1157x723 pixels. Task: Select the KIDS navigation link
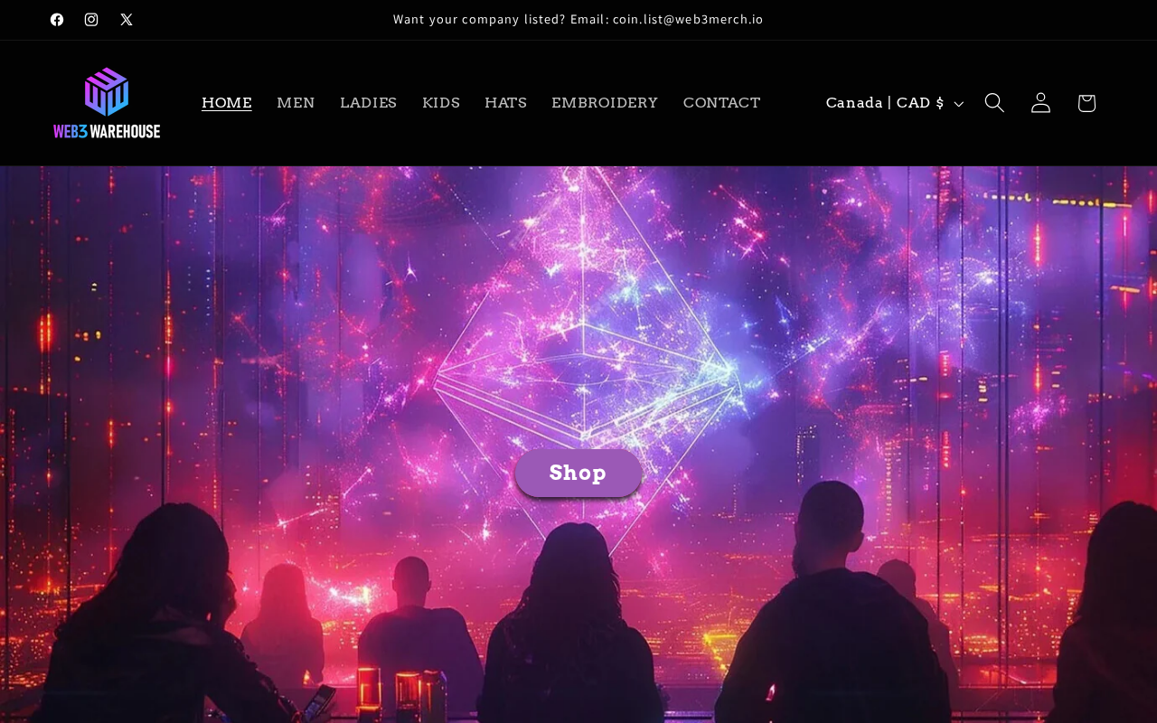[x=441, y=103]
